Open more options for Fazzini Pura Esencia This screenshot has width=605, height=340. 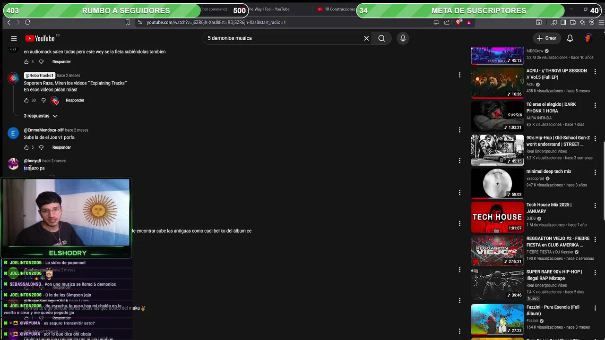point(595,308)
